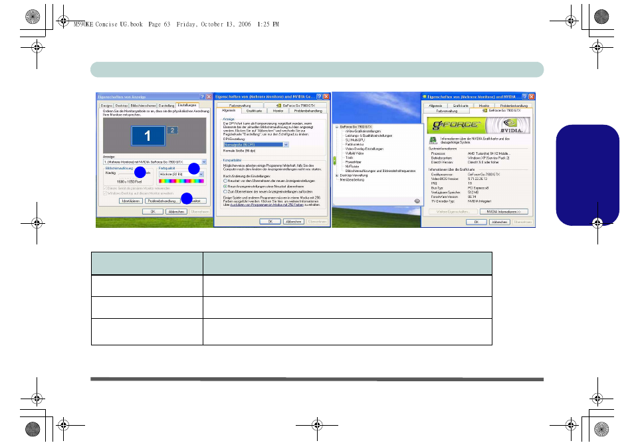Click the GeForce NVIDIA logo banner
Image resolution: width=634 pixels, height=447 pixels.
click(477, 125)
